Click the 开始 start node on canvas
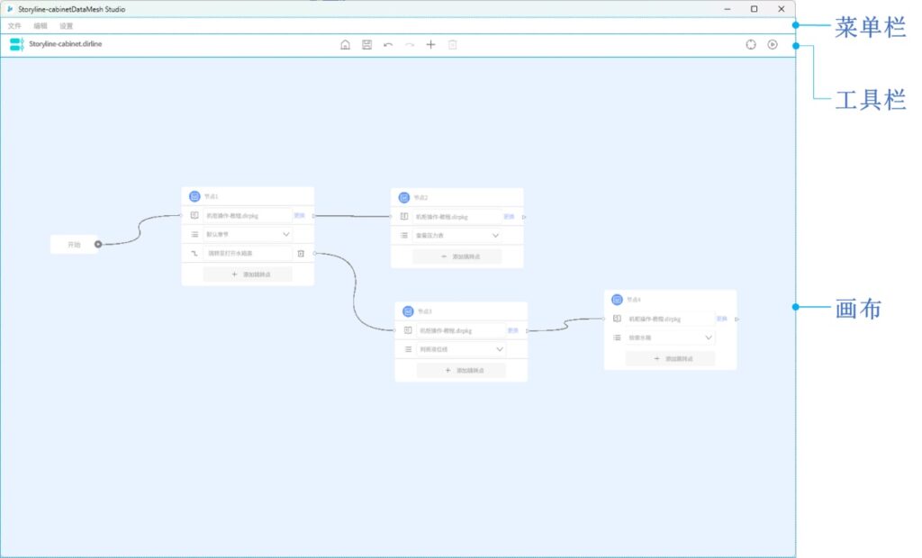 [74, 244]
